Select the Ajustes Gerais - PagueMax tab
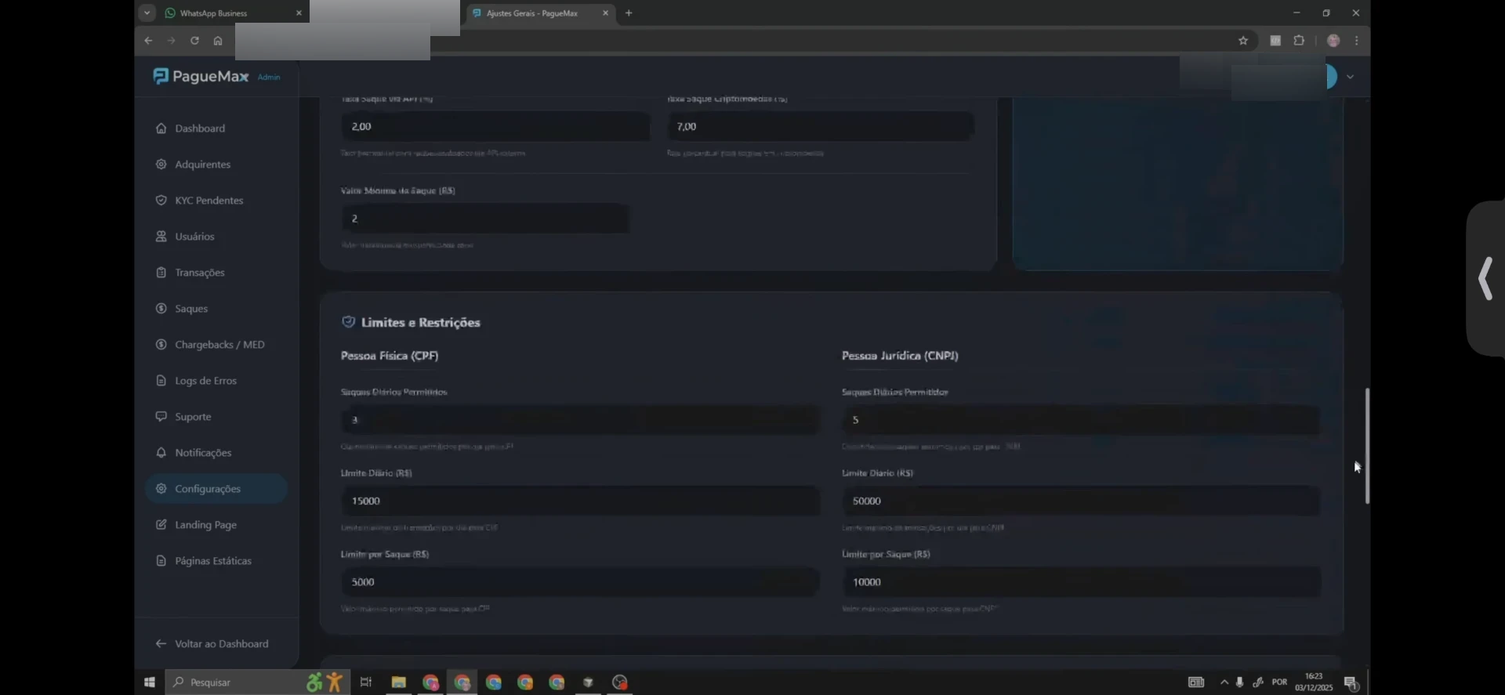The width and height of the screenshot is (1505, 695). 533,13
